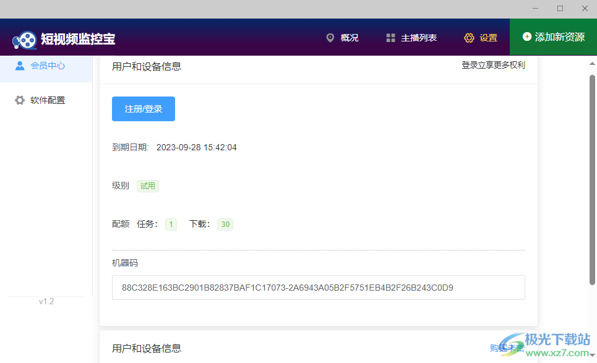Click the 到期日期 label
The width and height of the screenshot is (597, 363).
(130, 147)
